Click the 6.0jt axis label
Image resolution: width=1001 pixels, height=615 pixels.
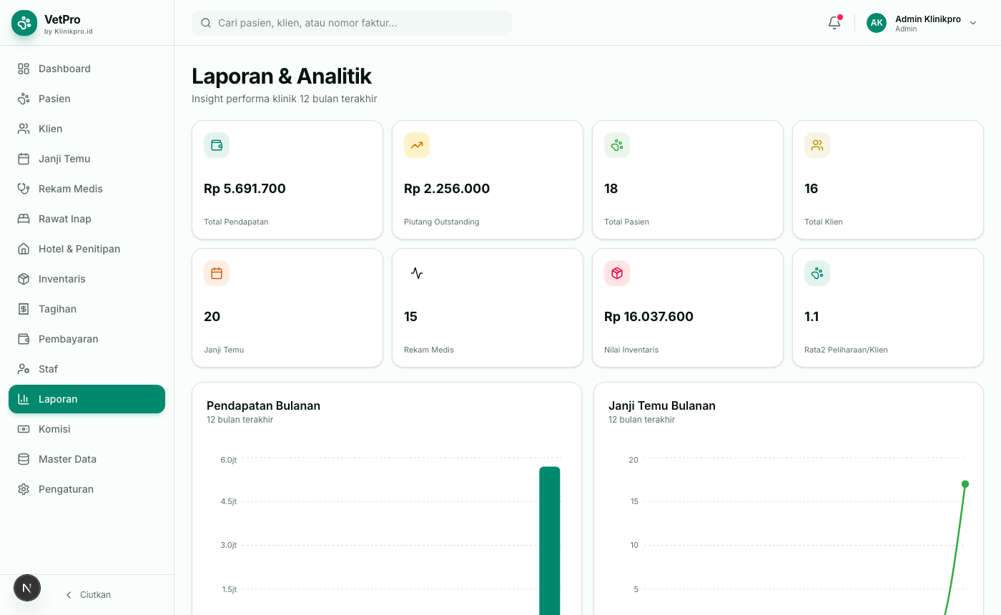229,460
